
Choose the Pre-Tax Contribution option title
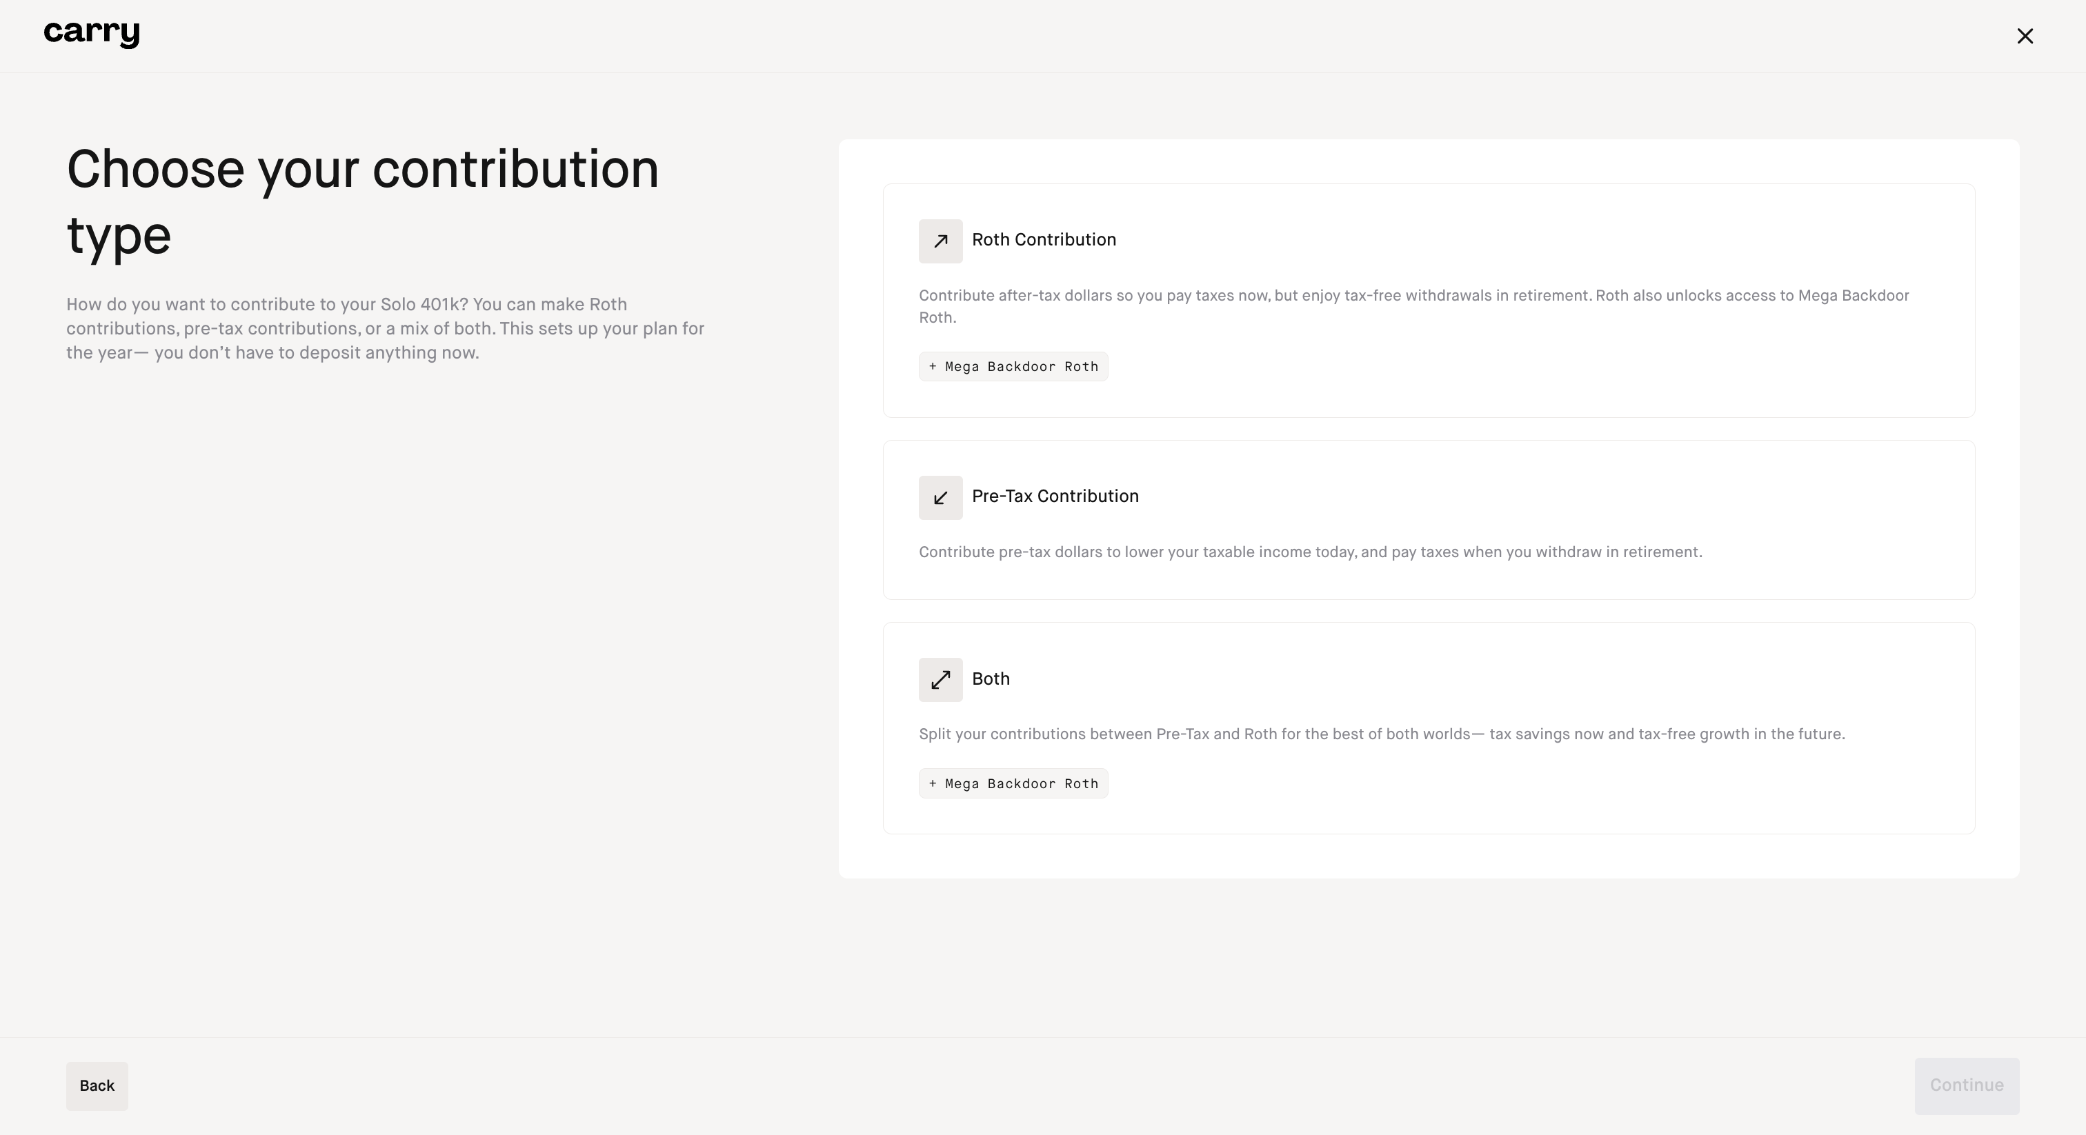click(1054, 496)
